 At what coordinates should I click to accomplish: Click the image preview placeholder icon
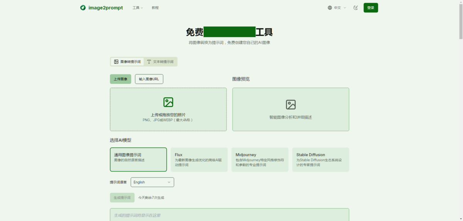coord(291,105)
